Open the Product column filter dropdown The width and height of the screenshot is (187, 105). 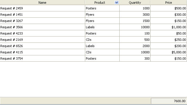pyautogui.click(x=116, y=3)
